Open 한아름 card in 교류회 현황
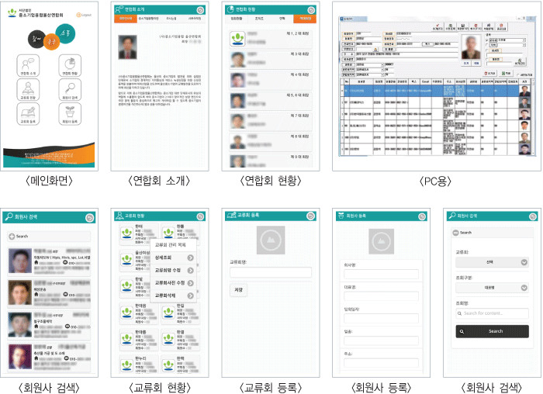This screenshot has height=394, width=543. (139, 338)
